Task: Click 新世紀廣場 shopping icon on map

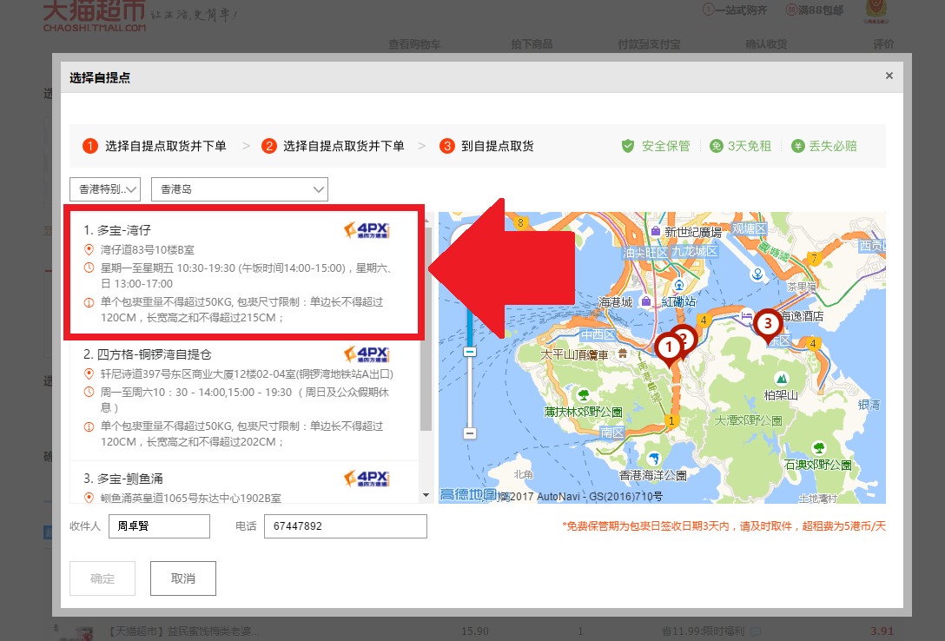Action: pyautogui.click(x=656, y=231)
